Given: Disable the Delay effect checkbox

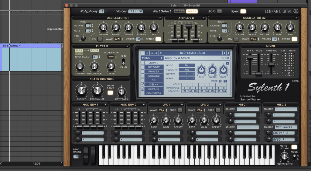Looking at the screenshot, I should pyautogui.click(x=143, y=84).
